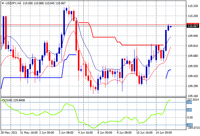Click the 8 Jun 00:00 time label
200x136 pixels.
105,133
